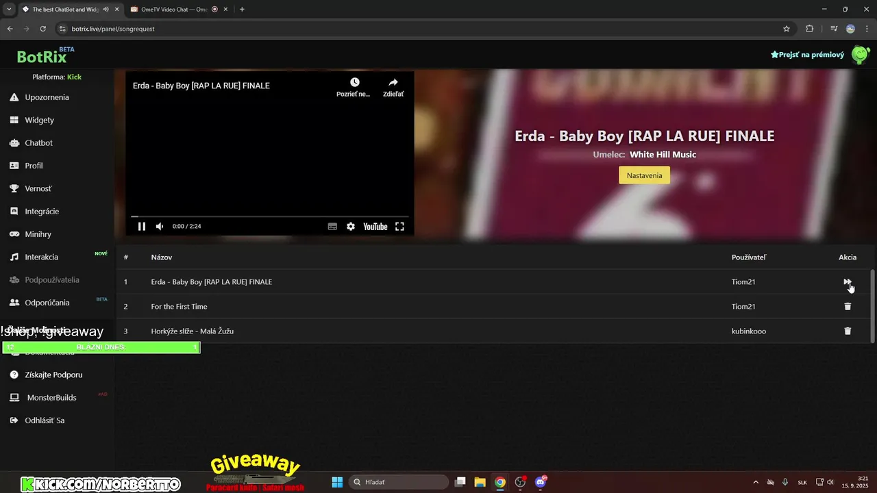
Task: Go to Interakcia in the sidebar
Action: (x=41, y=257)
